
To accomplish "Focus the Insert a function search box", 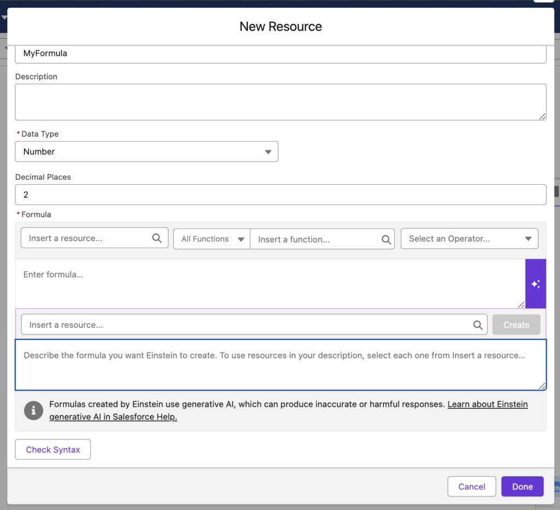I will point(322,239).
